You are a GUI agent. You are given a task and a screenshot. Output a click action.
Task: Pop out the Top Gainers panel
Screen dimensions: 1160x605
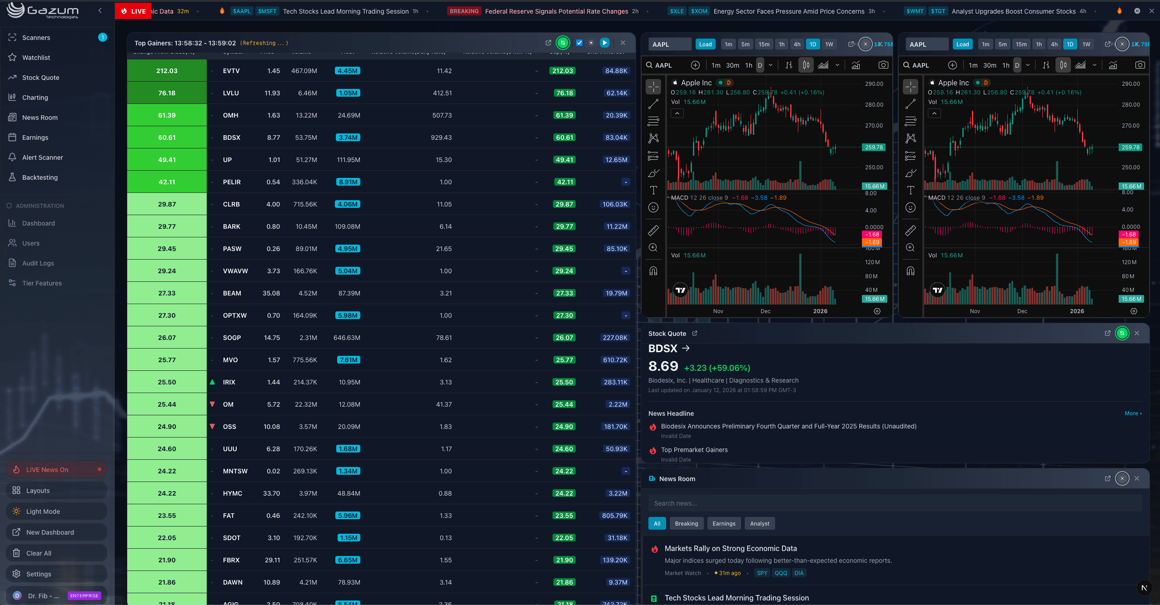pos(548,43)
